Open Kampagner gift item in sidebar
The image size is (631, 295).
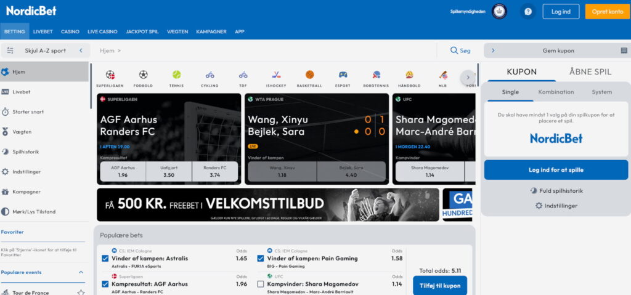coord(44,192)
